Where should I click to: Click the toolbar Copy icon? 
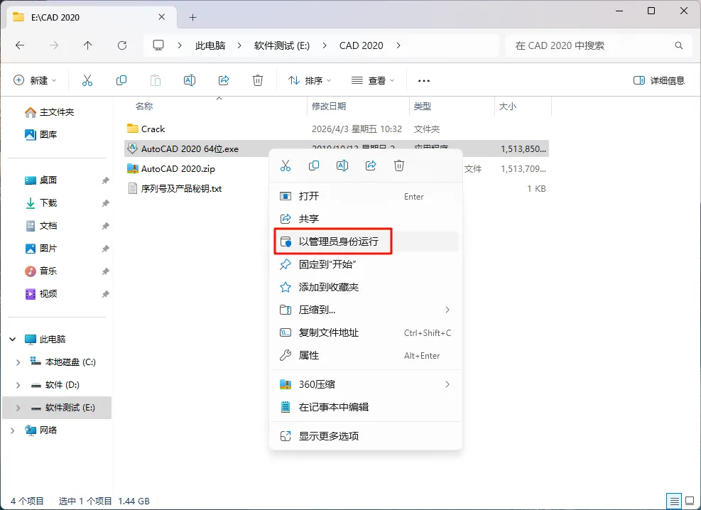coord(121,80)
